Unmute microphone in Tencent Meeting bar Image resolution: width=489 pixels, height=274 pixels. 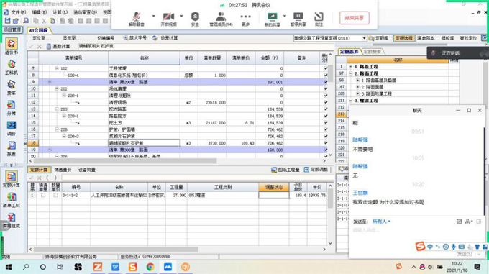coord(137,19)
